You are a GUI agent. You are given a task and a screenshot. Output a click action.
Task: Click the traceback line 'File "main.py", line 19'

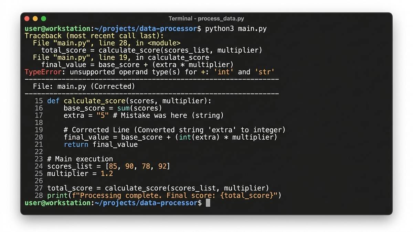click(121, 57)
